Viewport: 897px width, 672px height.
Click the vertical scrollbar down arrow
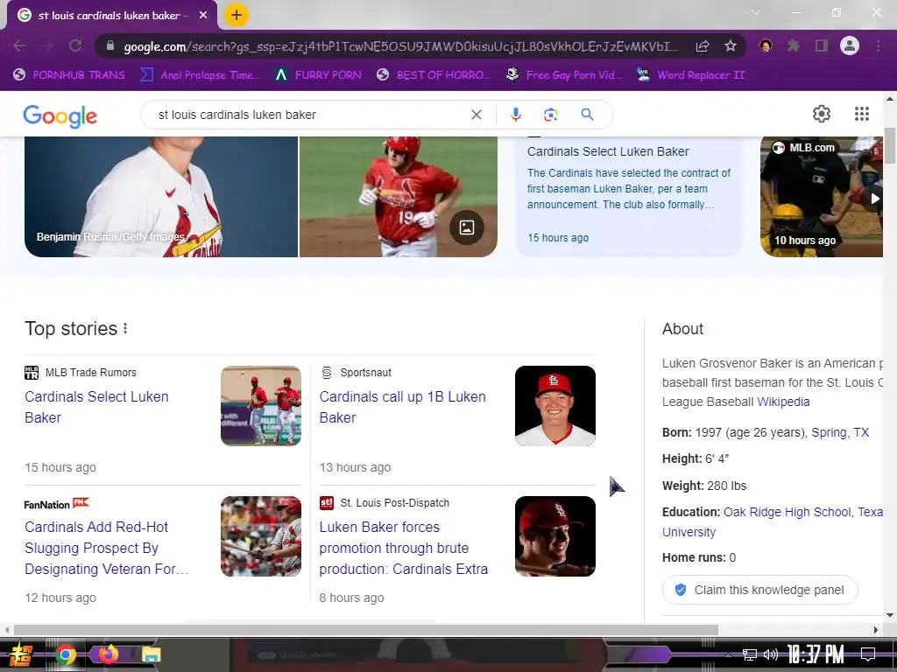click(x=890, y=615)
